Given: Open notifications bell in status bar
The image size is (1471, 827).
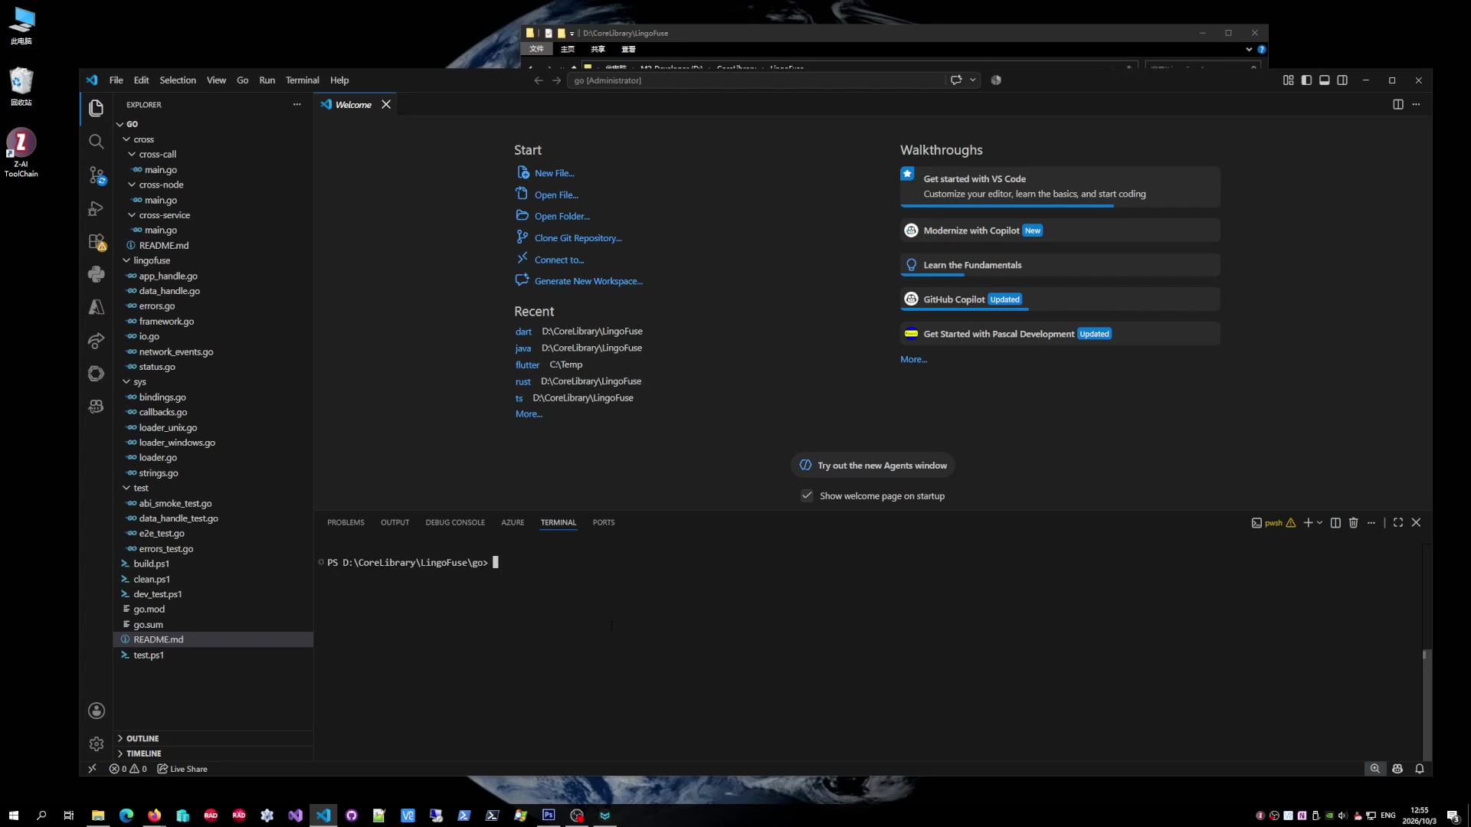Looking at the screenshot, I should [x=1419, y=769].
